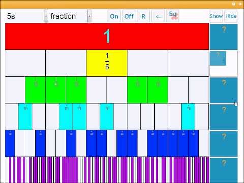The image size is (244, 183).
Task: Click the left arrow undo button
Action: pos(158,16)
